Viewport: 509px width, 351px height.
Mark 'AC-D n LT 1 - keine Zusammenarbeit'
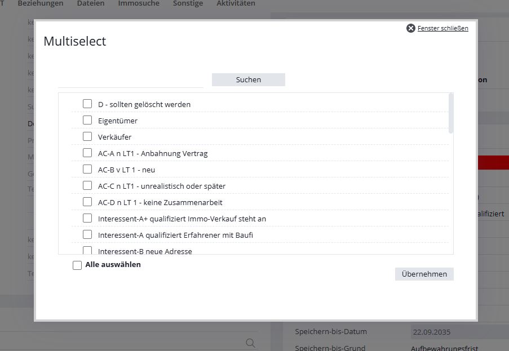[x=87, y=202]
